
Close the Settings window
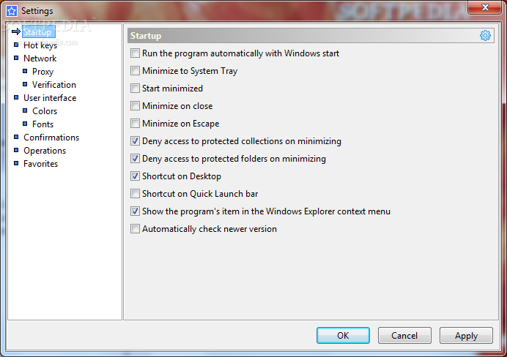pyautogui.click(x=485, y=7)
